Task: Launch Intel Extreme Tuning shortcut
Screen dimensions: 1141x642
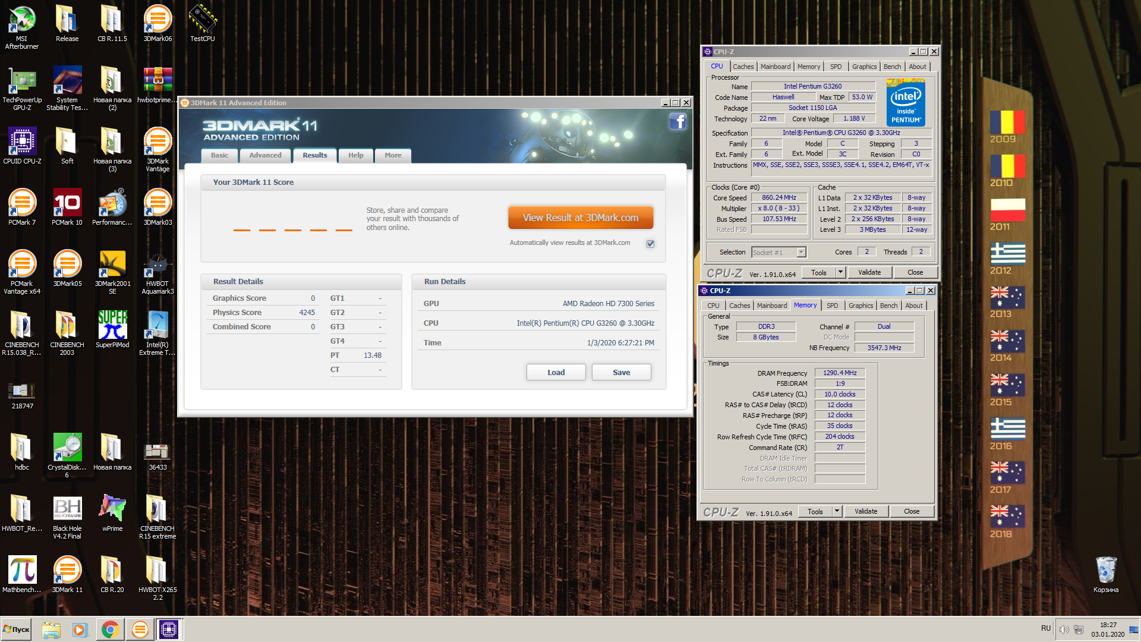Action: (157, 333)
